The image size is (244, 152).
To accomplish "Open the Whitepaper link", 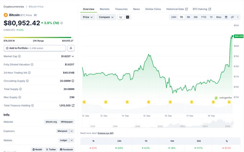I will tap(67, 122).
